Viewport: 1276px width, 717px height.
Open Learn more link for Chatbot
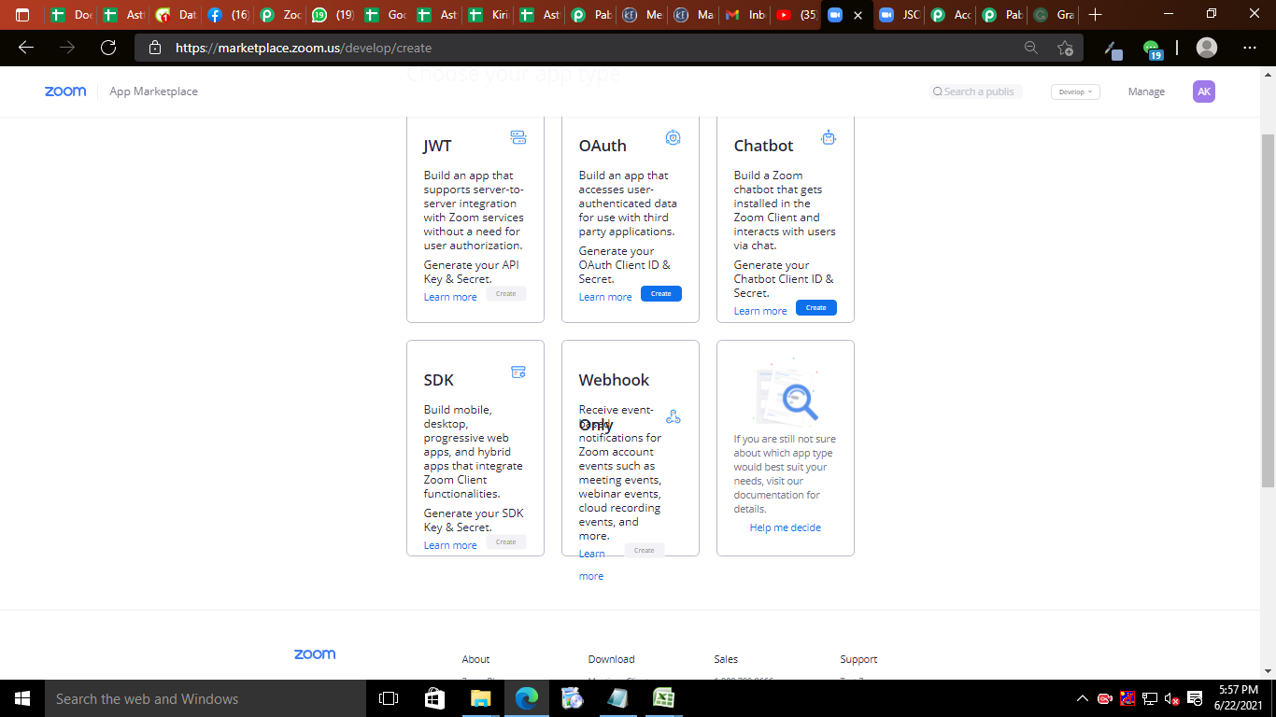(x=760, y=311)
